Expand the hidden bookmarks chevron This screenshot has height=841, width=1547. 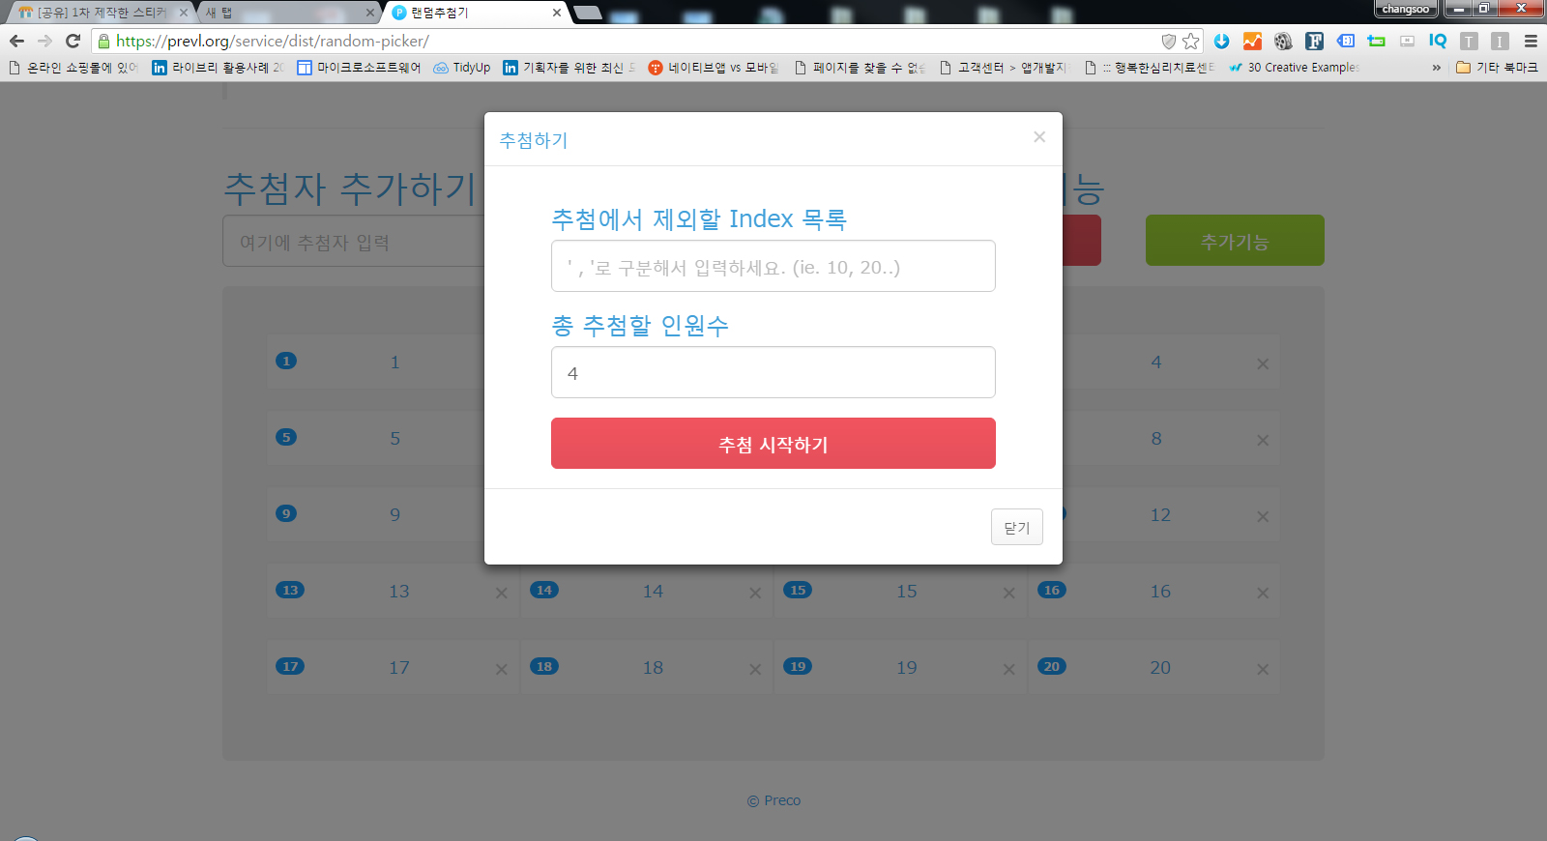1436,68
